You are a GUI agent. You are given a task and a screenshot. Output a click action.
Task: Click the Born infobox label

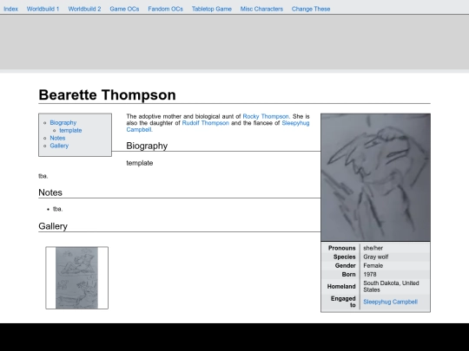pos(349,274)
